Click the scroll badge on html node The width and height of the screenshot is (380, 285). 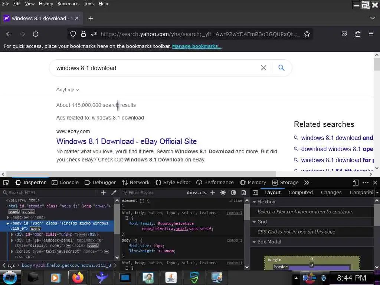point(28,212)
